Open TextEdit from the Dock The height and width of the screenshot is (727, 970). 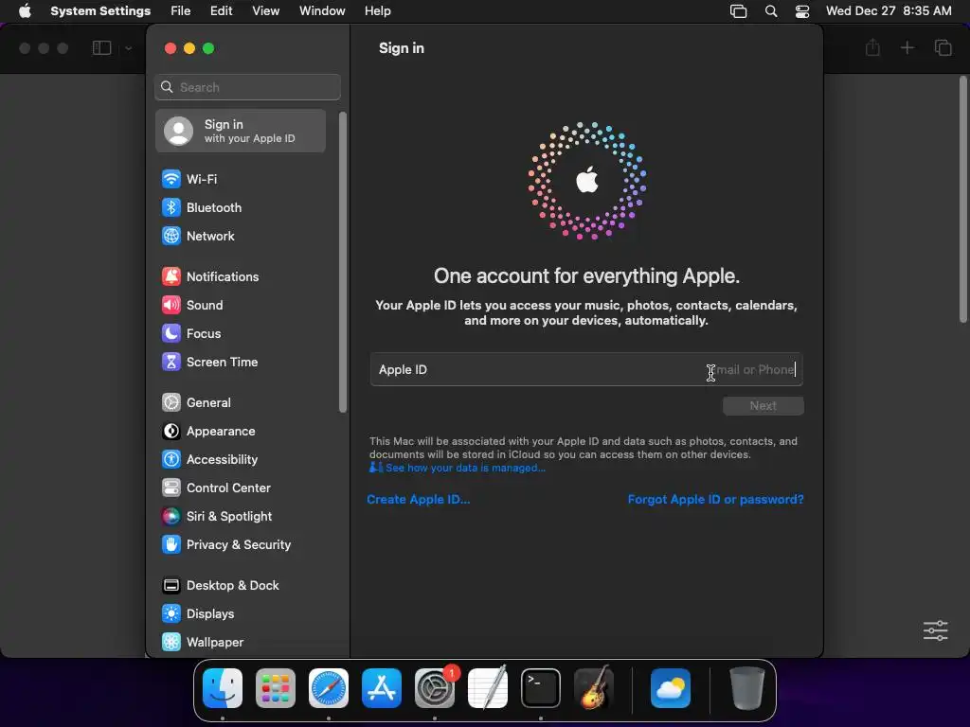(x=488, y=687)
